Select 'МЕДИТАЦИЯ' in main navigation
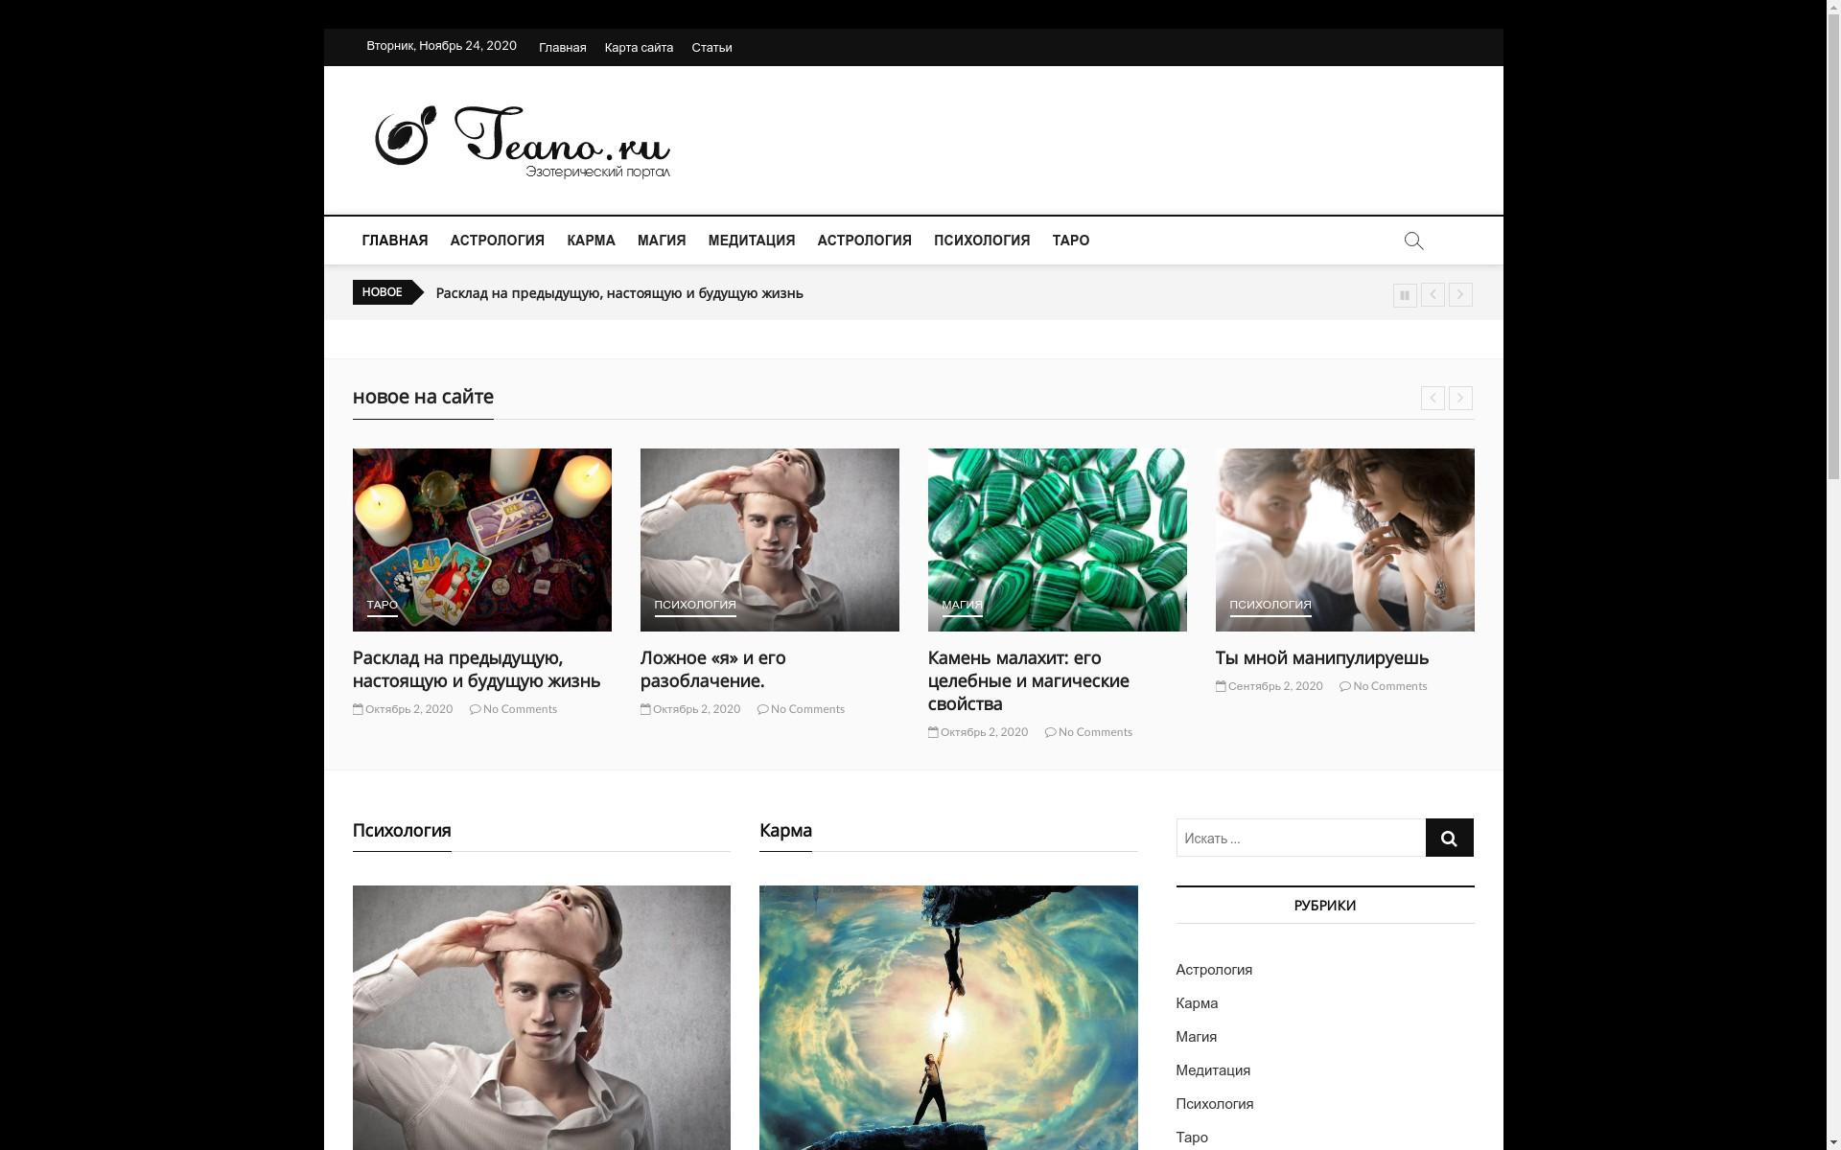 tap(752, 241)
